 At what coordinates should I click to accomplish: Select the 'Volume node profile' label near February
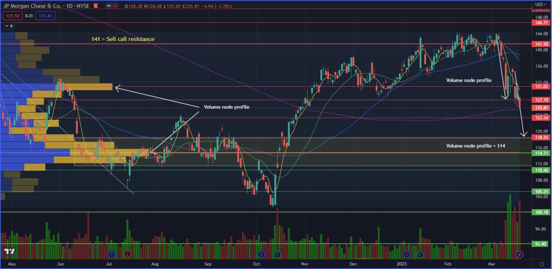tap(468, 81)
